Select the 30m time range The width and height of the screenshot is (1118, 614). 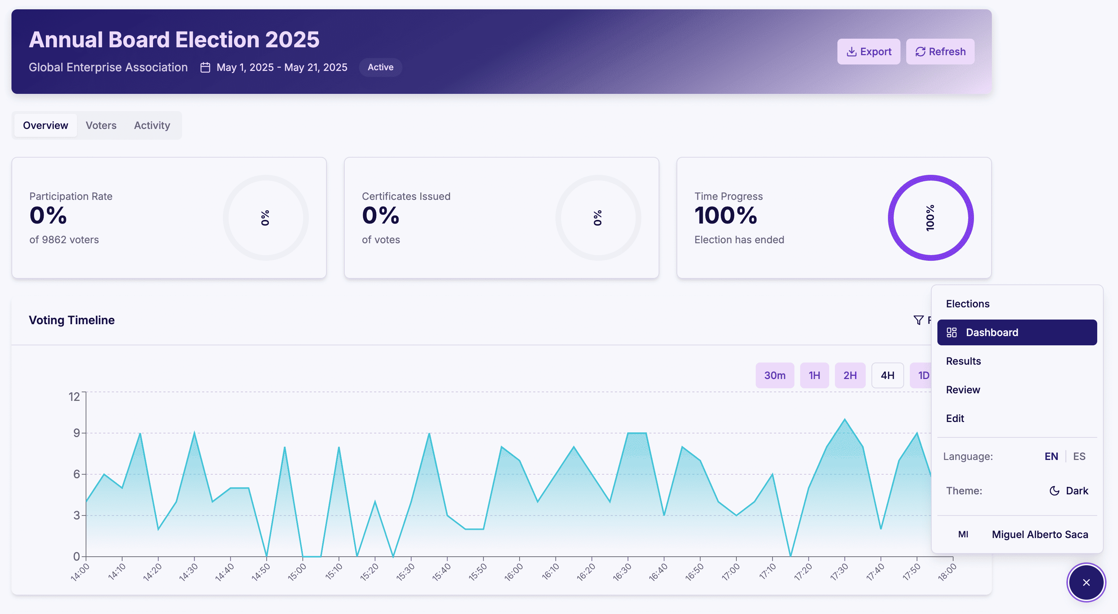coord(775,375)
